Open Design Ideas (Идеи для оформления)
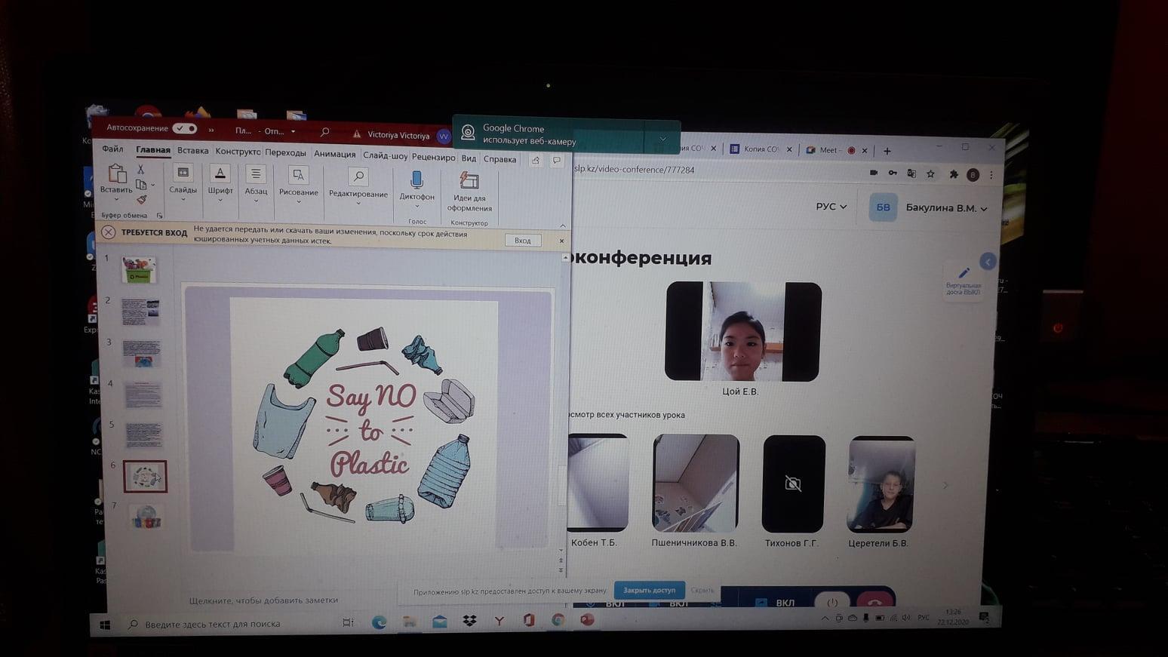This screenshot has height=657, width=1168. pos(469,182)
